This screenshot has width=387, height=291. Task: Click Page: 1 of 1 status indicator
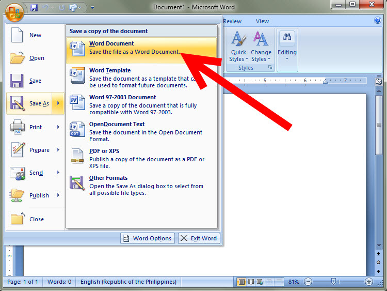coord(23,282)
